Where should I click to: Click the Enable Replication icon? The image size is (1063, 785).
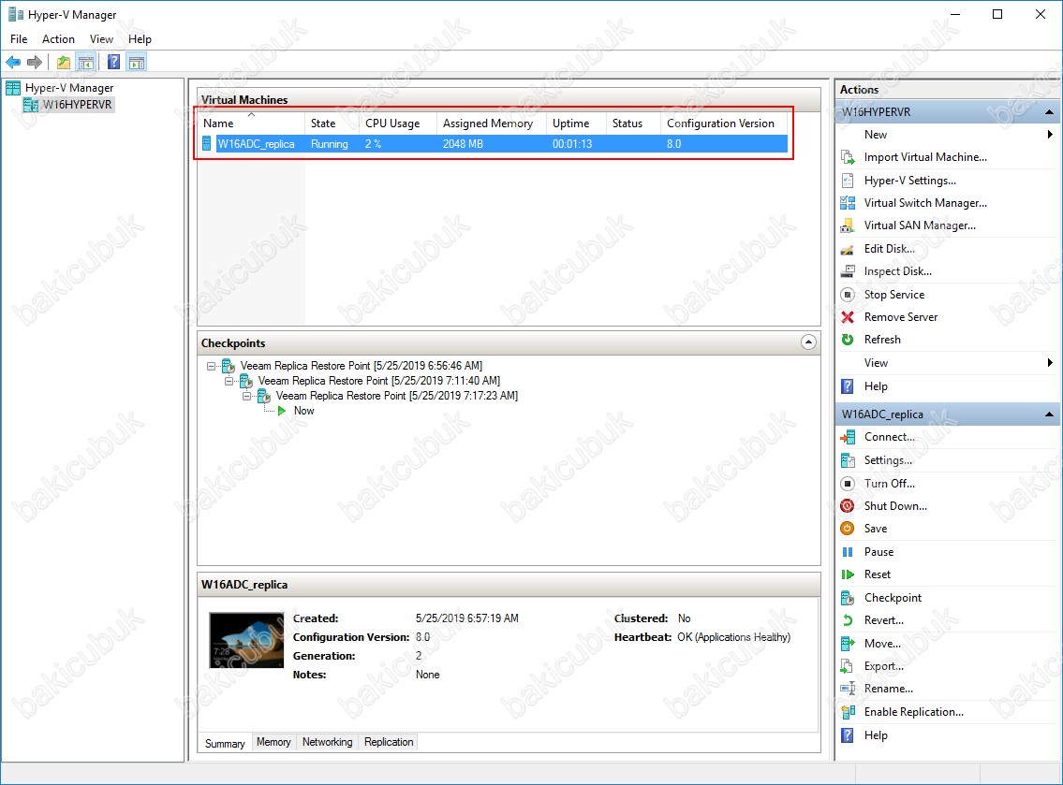pyautogui.click(x=848, y=712)
